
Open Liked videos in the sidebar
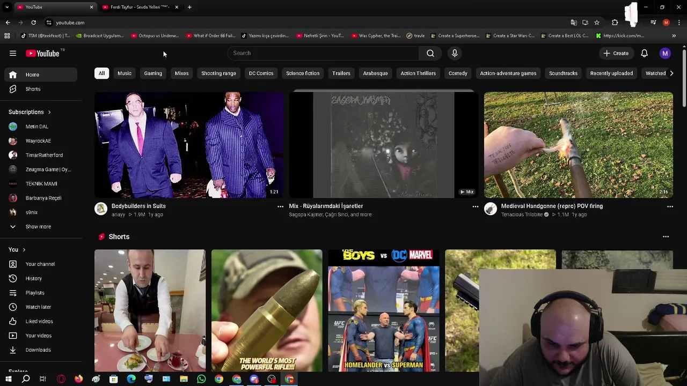coord(41,321)
